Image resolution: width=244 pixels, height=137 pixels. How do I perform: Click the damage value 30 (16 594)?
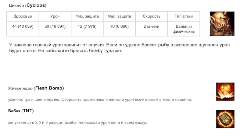tap(55, 26)
